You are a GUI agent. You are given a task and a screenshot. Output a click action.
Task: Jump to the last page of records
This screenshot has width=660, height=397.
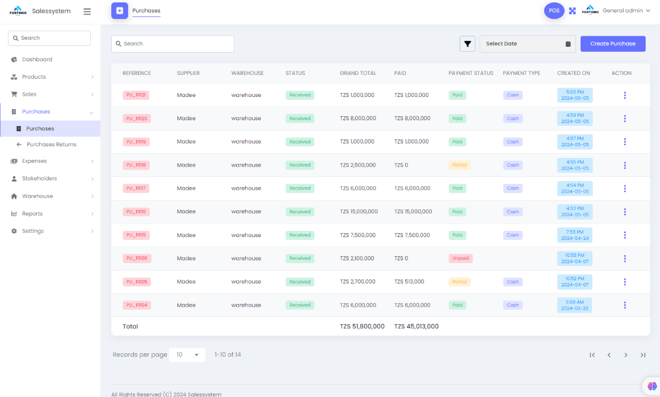tap(643, 355)
